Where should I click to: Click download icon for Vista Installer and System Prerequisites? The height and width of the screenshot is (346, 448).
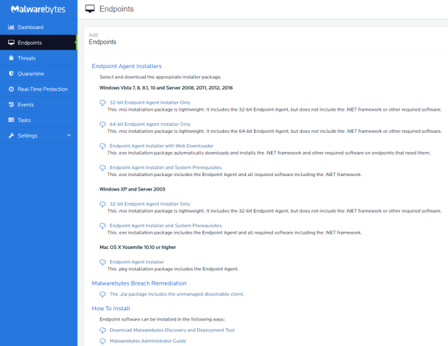pos(103,168)
